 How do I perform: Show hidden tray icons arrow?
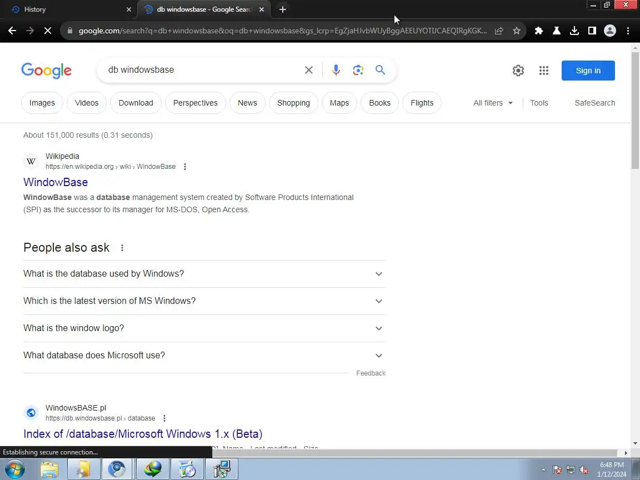(x=544, y=470)
